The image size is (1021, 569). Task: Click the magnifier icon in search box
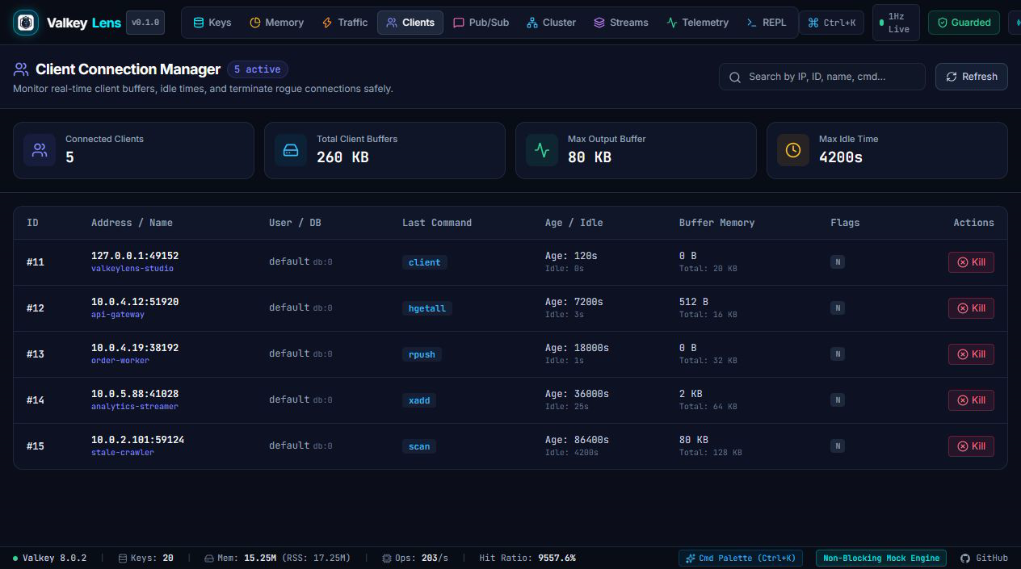735,77
